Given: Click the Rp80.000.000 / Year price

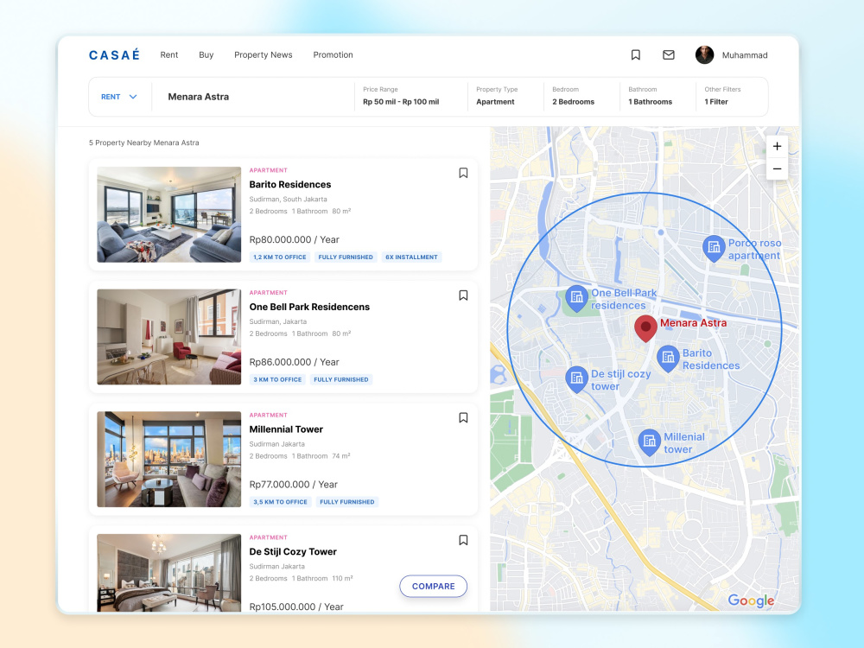Looking at the screenshot, I should click(x=295, y=239).
